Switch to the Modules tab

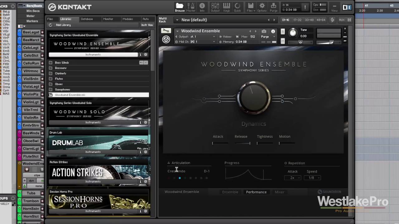pyautogui.click(x=127, y=19)
